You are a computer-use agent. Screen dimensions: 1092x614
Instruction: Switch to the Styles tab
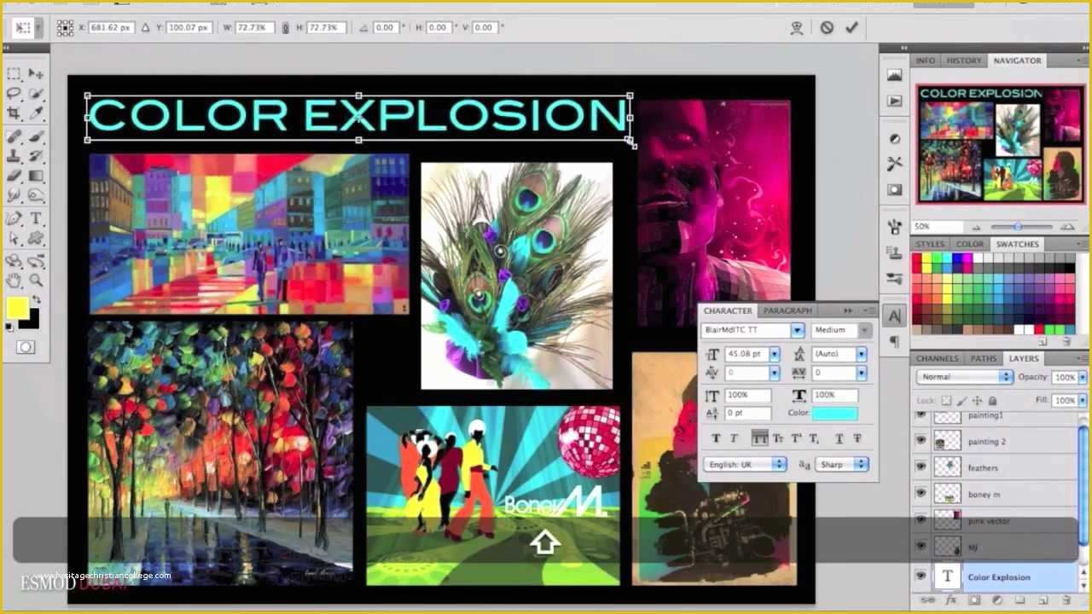coord(930,244)
